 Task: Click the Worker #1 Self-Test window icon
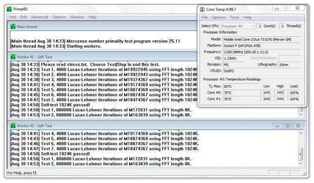[x=13, y=57]
